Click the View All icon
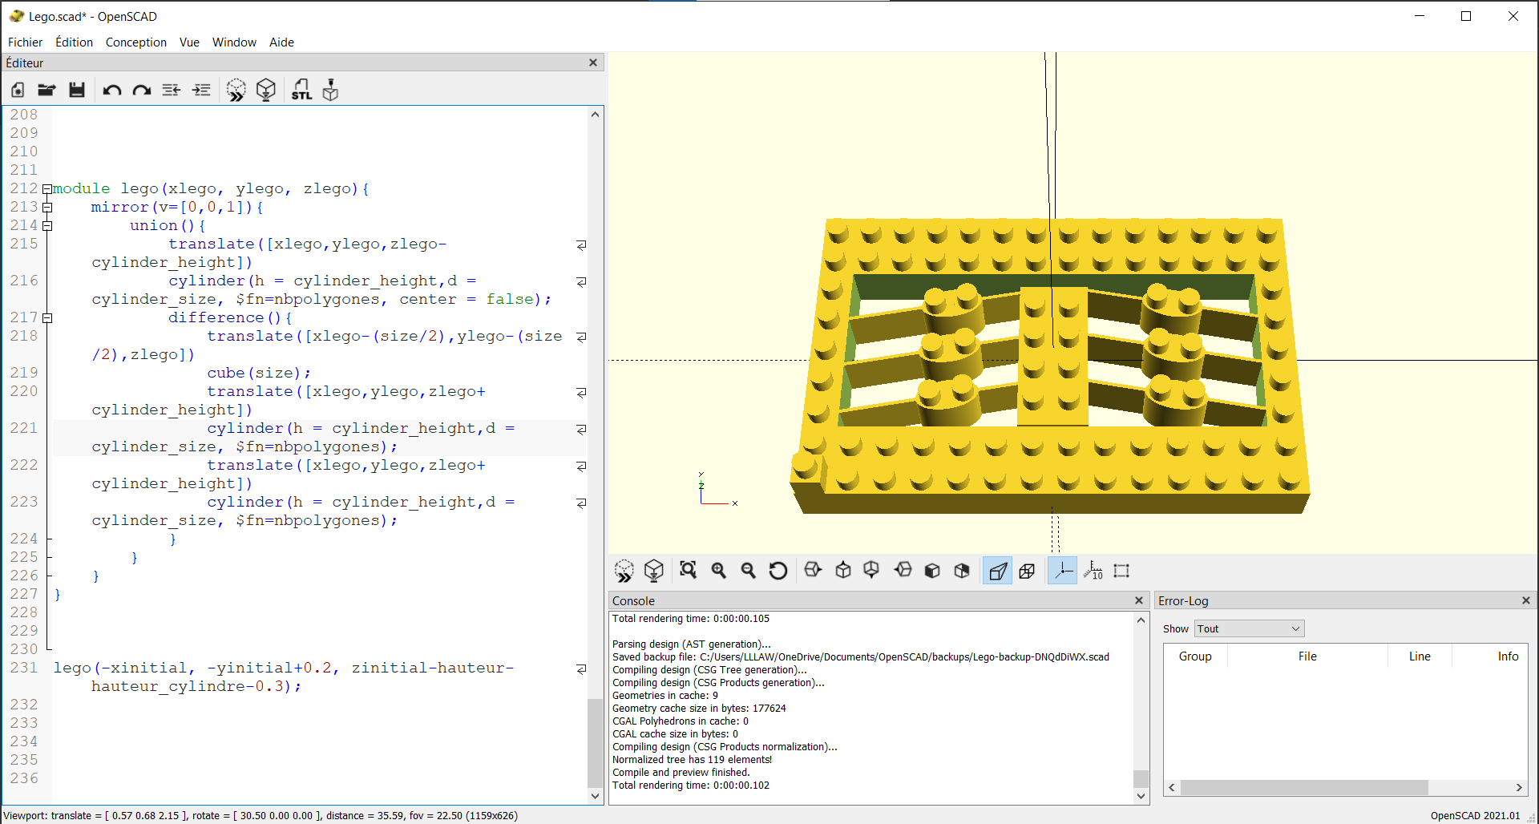 click(688, 571)
